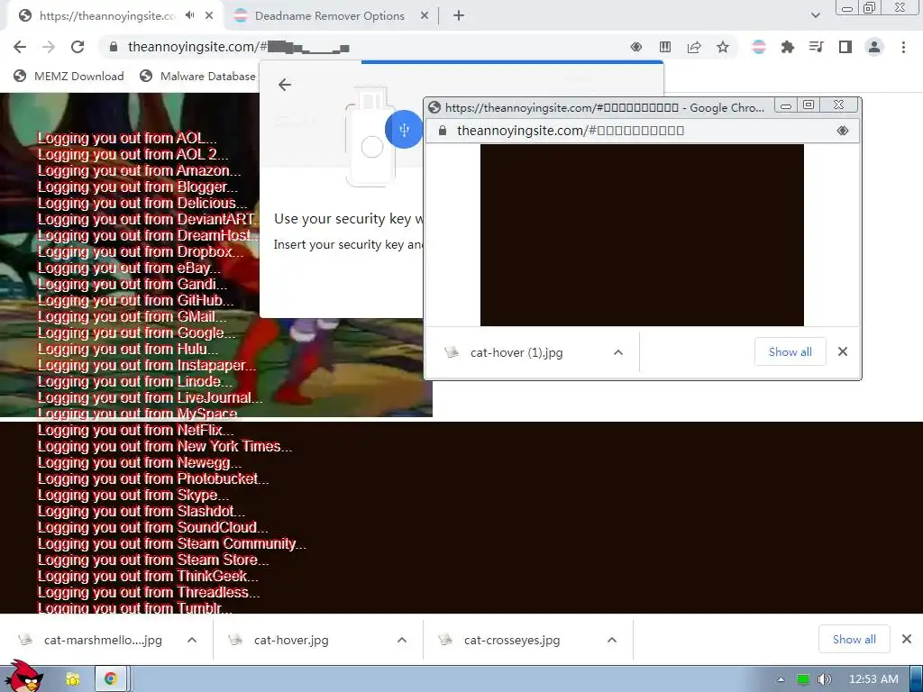Viewport: 923px width, 692px height.
Task: Click the main address bar URL
Action: point(239,47)
